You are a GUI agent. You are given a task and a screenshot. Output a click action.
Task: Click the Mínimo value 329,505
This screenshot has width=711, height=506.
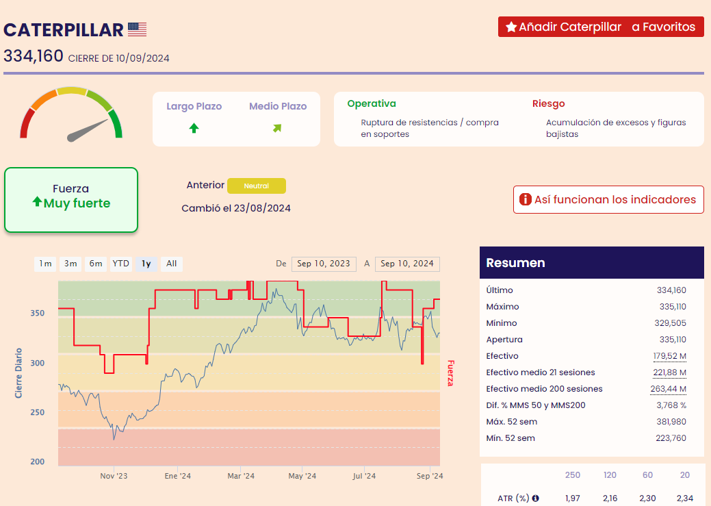tap(671, 322)
